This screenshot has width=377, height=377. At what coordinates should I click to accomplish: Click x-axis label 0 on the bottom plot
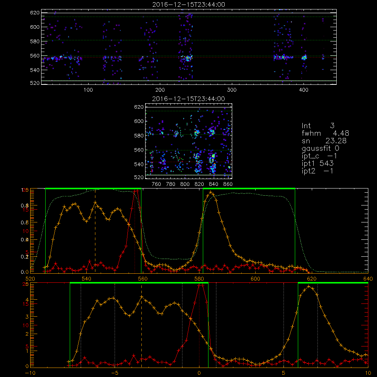199,373
